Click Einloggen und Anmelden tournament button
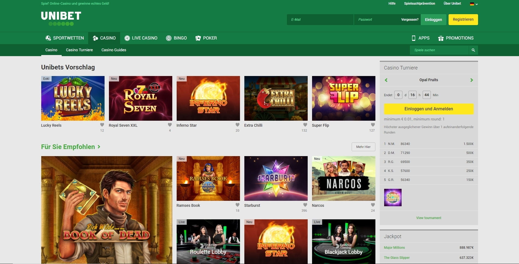This screenshot has width=519, height=264. click(x=429, y=109)
